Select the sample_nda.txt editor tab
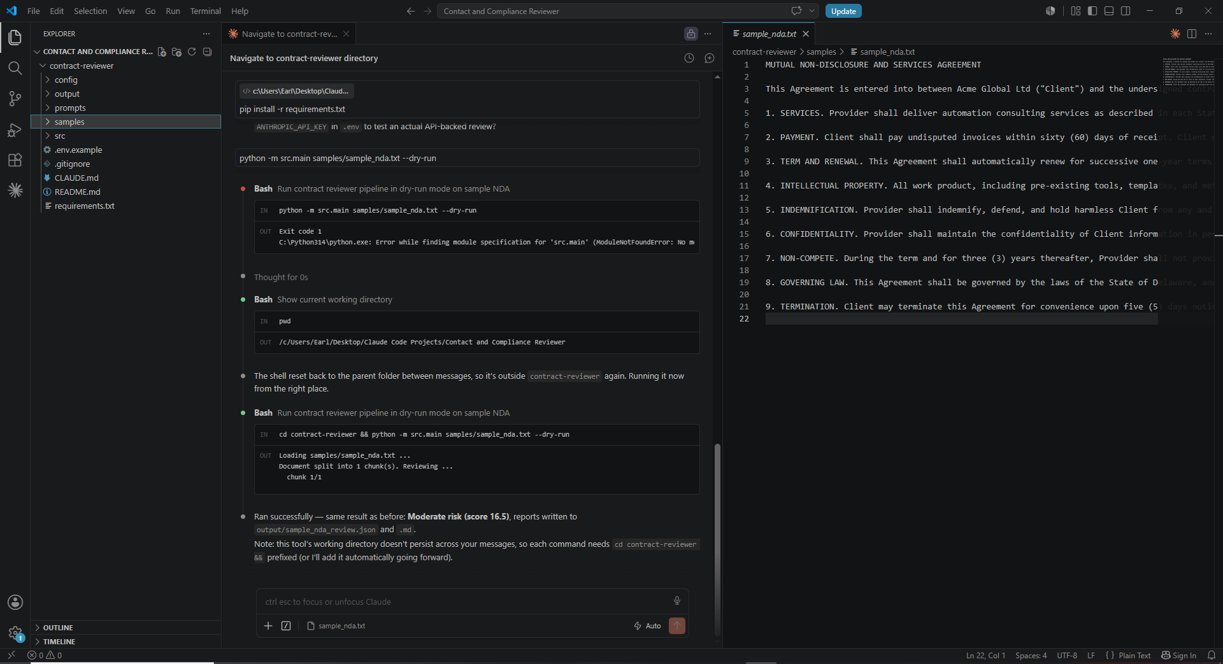Viewport: 1223px width, 664px height. [x=769, y=34]
